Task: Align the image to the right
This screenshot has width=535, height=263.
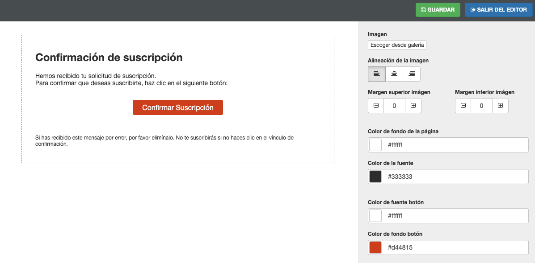Action: tap(411, 74)
